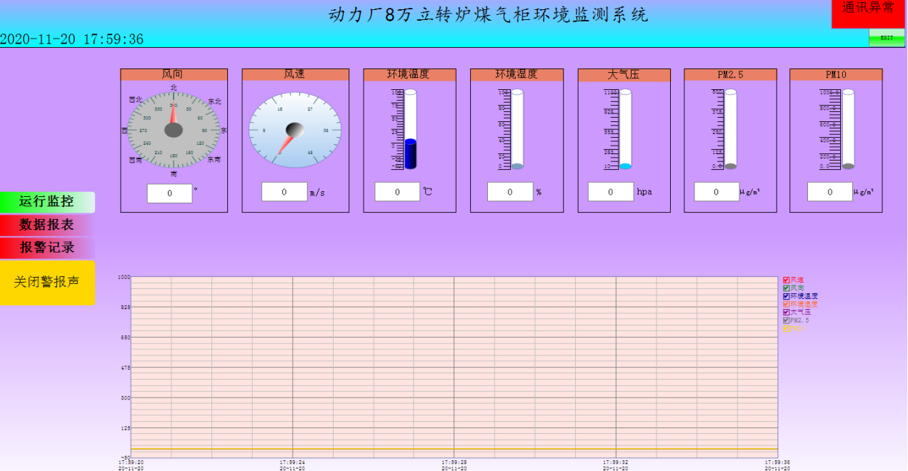Click the 环境湿度 humidity tube gauge

coord(517,129)
